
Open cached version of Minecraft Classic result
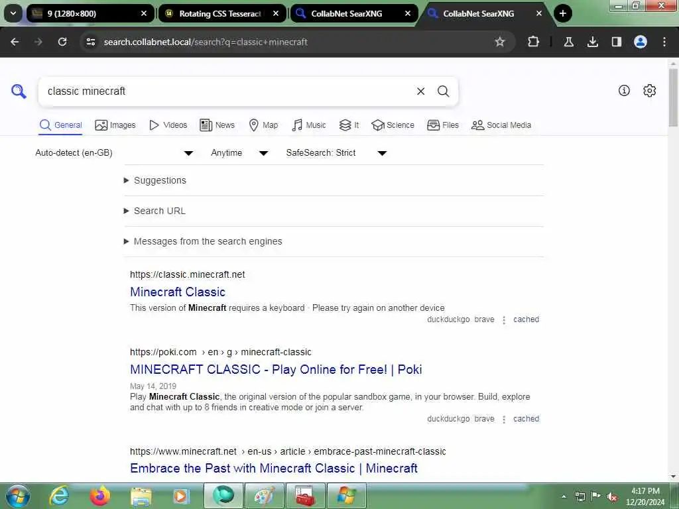pyautogui.click(x=526, y=319)
